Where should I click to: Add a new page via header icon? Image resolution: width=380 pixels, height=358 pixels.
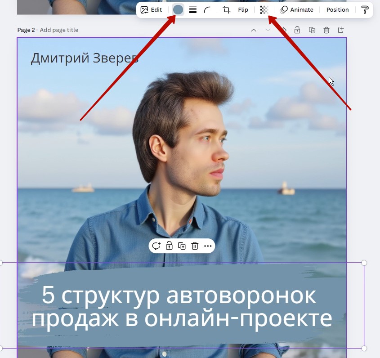coord(341,30)
